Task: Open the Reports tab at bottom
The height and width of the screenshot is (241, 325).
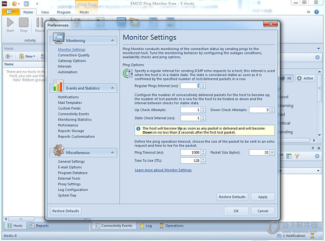Action: (40, 226)
